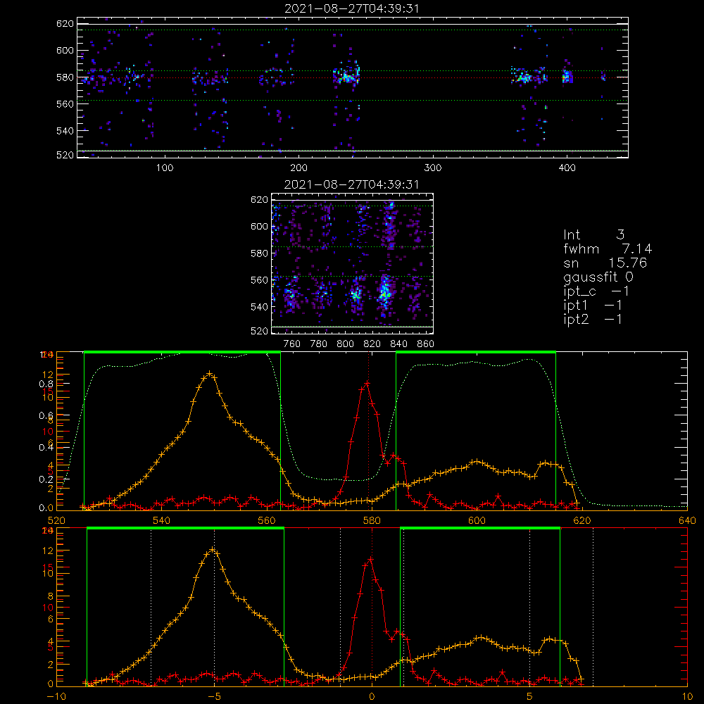Click x-axis label 640 of the upper profile plot
The height and width of the screenshot is (704, 704).
tap(687, 520)
